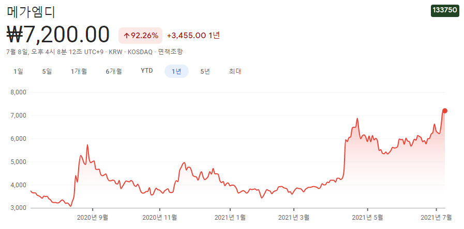Choose the YTD range tab
Screen dimensions: 464x229
147,71
